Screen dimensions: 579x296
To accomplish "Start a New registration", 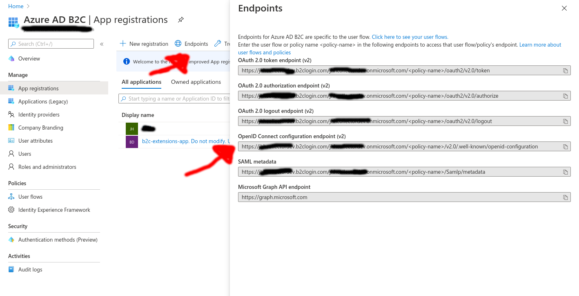I will click(x=144, y=44).
